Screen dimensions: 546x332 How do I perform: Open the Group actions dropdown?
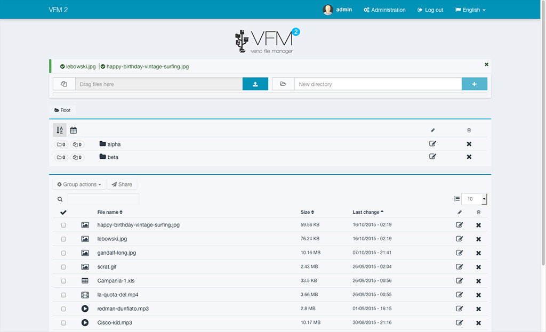pos(79,184)
